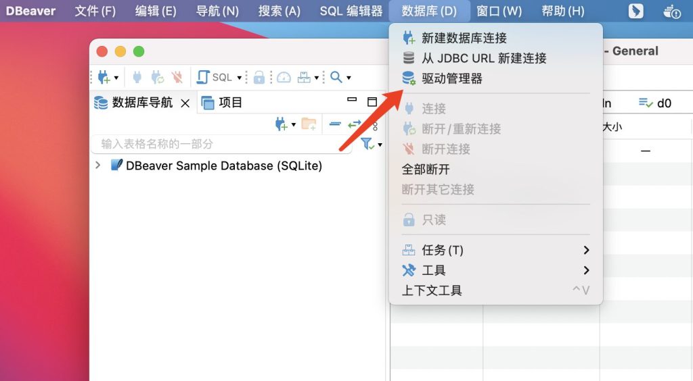Viewport: 693px width, 381px height.
Task: Switch to the 项目 tab
Action: (222, 103)
